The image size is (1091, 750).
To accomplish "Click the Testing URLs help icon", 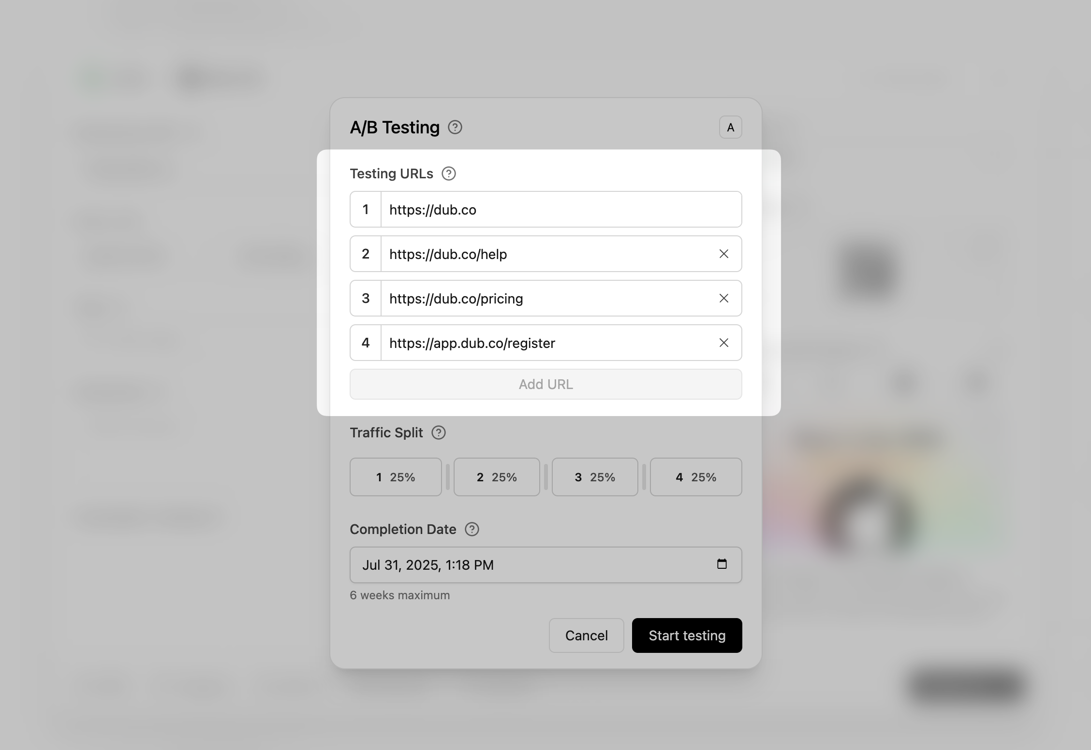I will [x=449, y=173].
